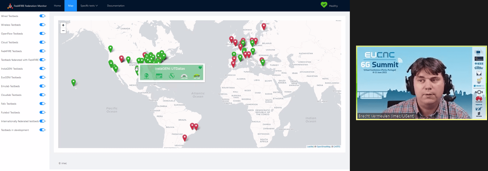Go to the Home page
The width and height of the screenshot is (488, 171).
57,6
